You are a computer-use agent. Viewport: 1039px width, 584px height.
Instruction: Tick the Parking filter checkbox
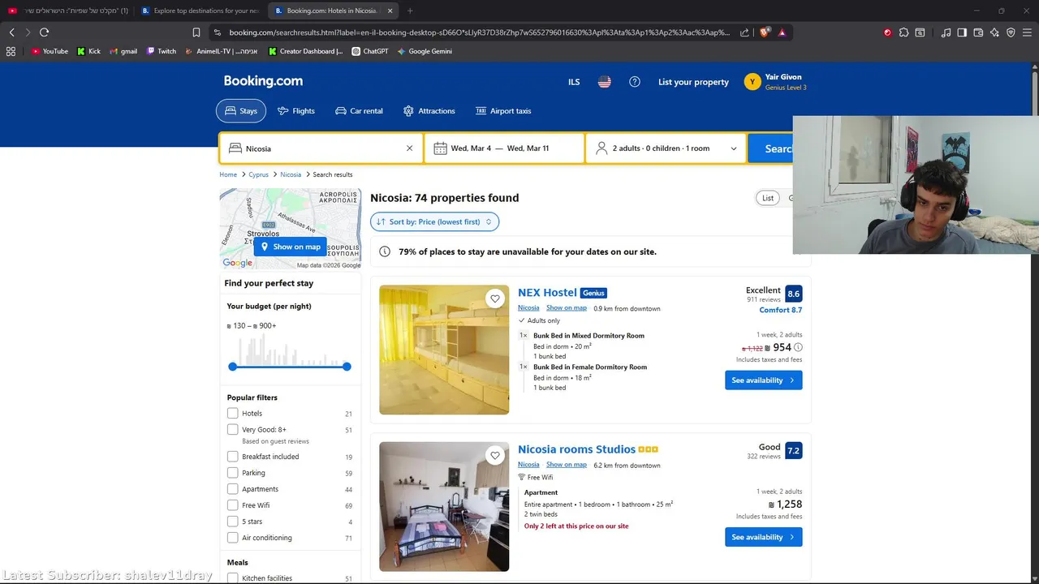tap(232, 473)
